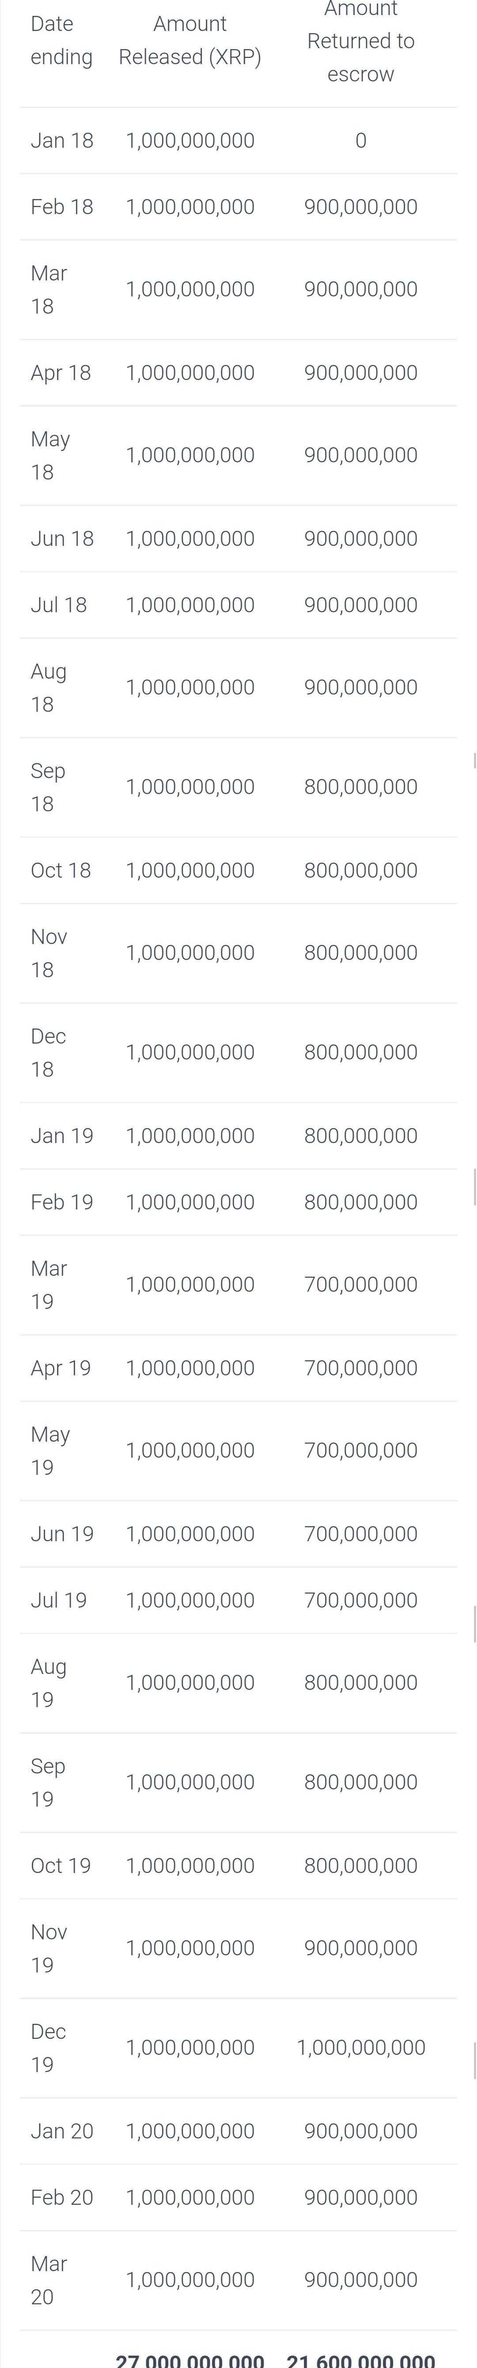This screenshot has width=477, height=2368.
Task: Click the Oct 18 date cell
Action: tap(61, 870)
